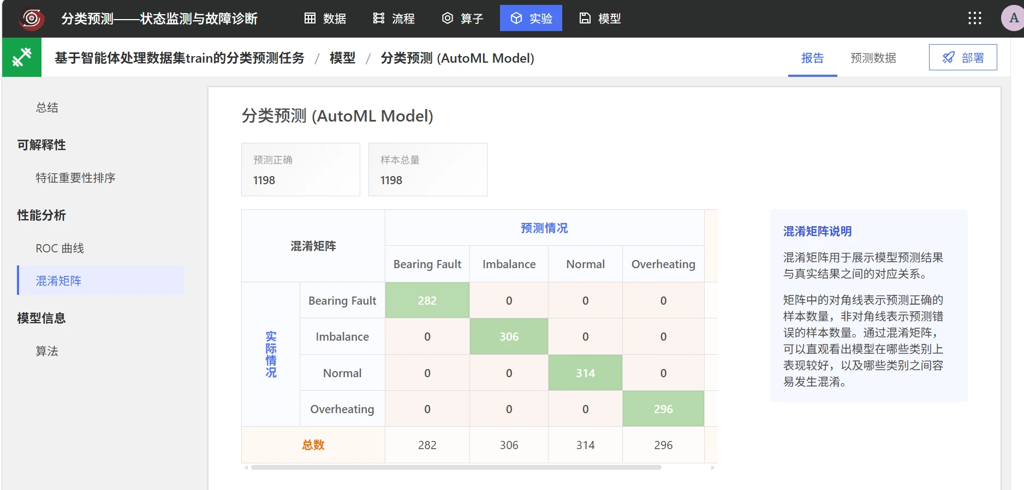Click the Imbalance row label

(342, 337)
